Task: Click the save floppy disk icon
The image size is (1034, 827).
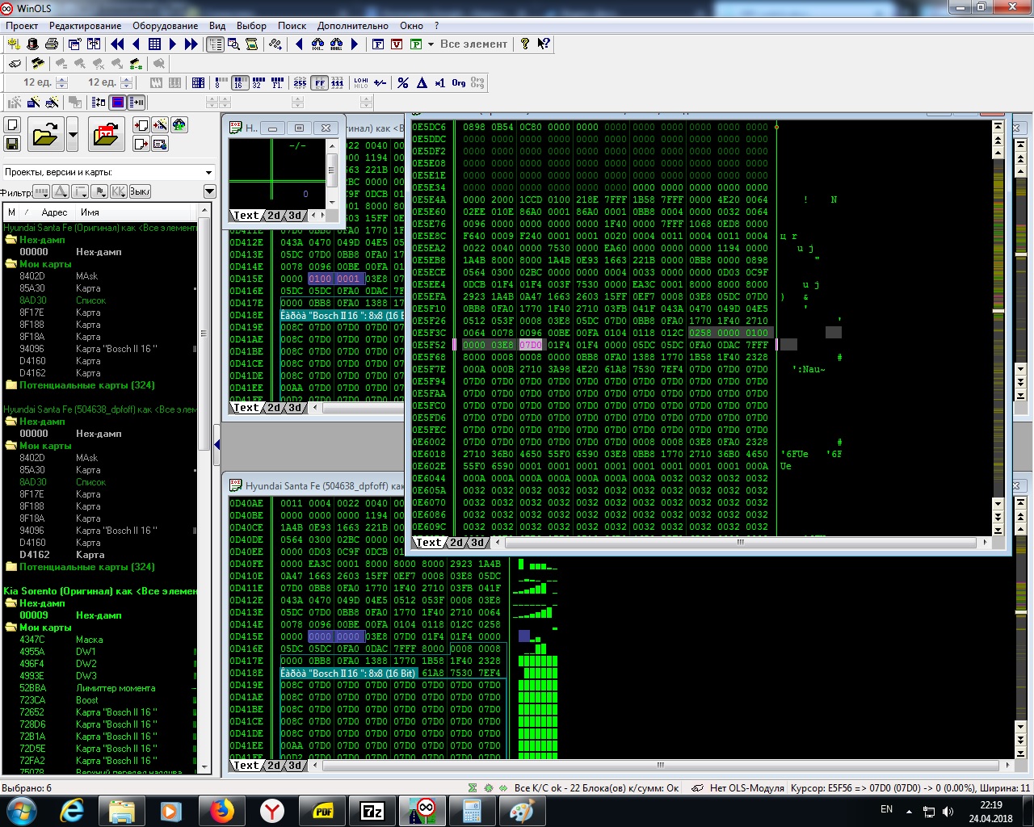Action: (x=12, y=144)
